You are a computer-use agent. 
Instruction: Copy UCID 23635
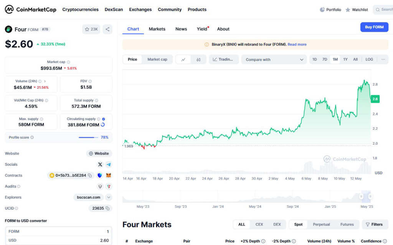107,208
